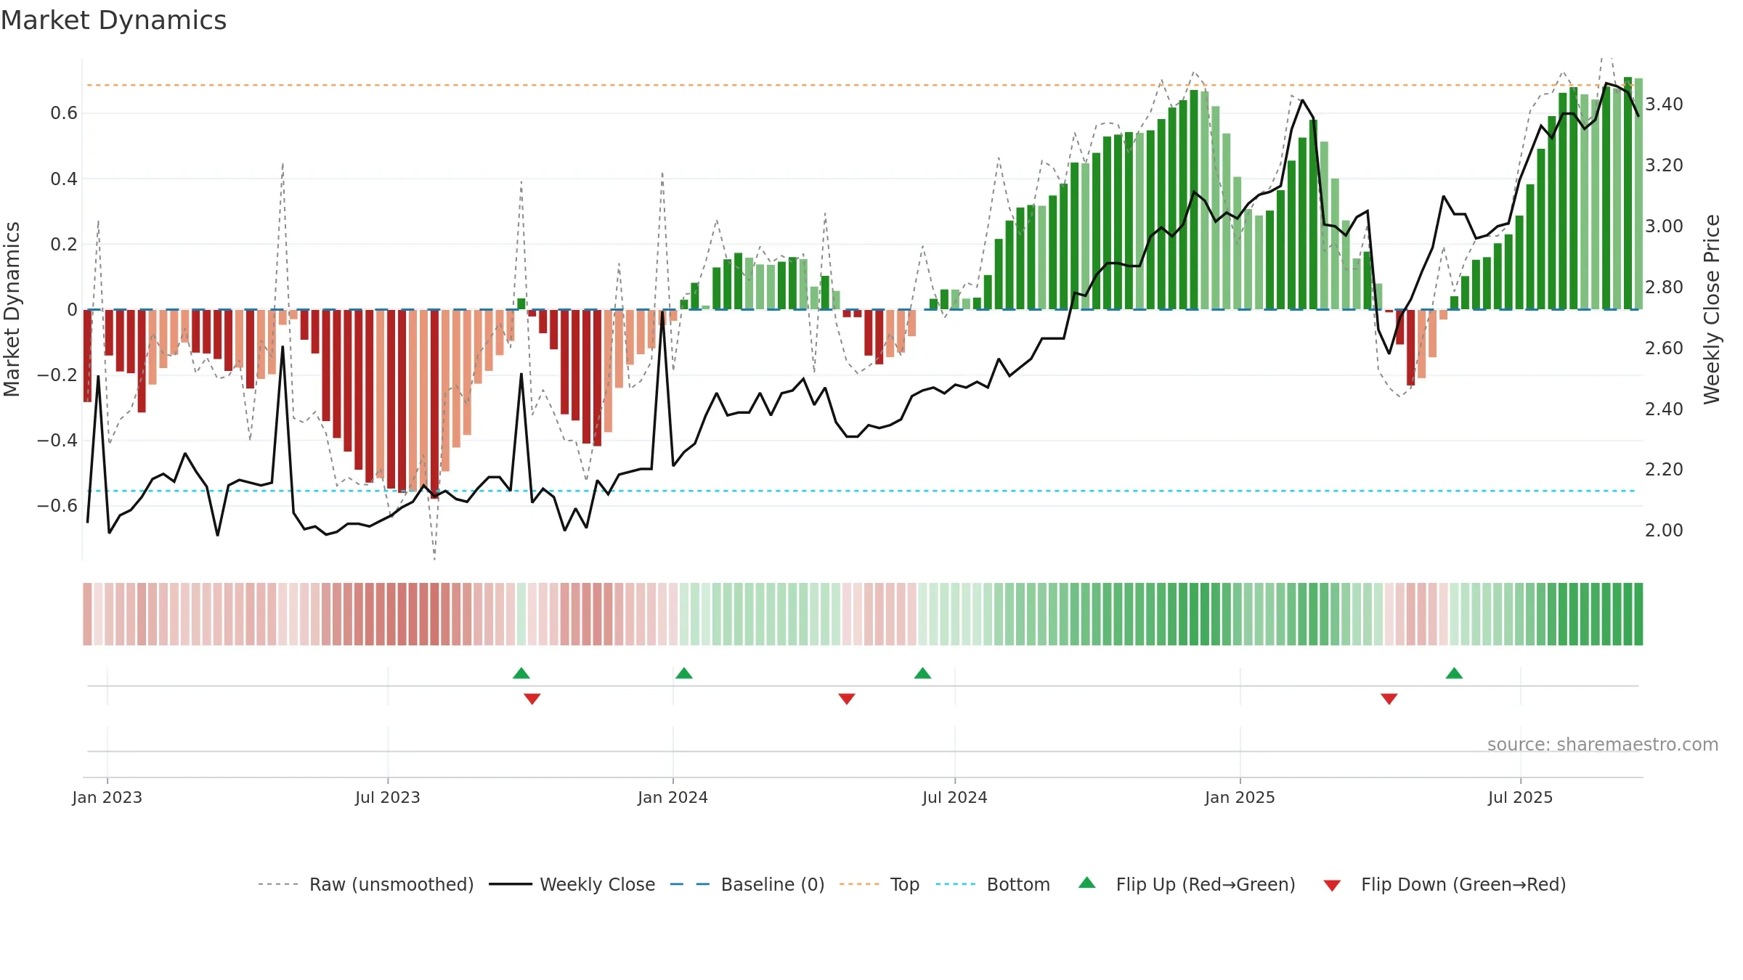Click the Market Dynamics vertical axis title

[x=12, y=309]
